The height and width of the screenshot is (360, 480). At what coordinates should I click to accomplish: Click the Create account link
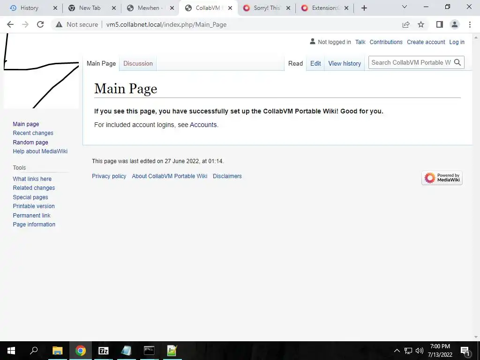coord(426,42)
